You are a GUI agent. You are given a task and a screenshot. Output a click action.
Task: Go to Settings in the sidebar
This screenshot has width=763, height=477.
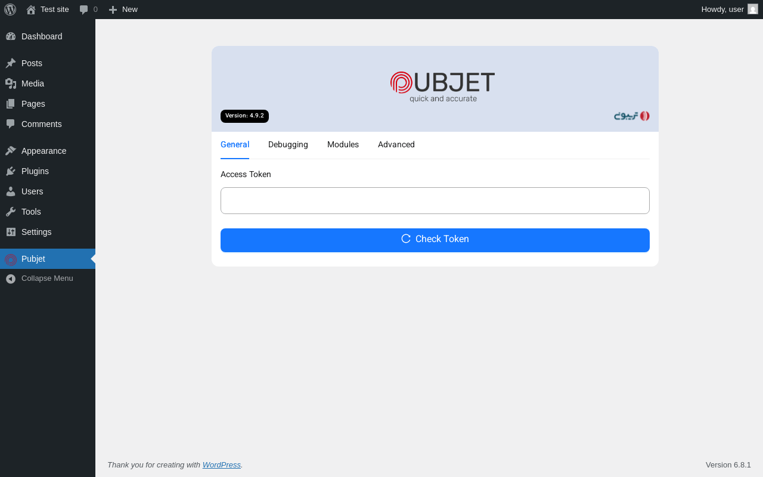pyautogui.click(x=48, y=232)
